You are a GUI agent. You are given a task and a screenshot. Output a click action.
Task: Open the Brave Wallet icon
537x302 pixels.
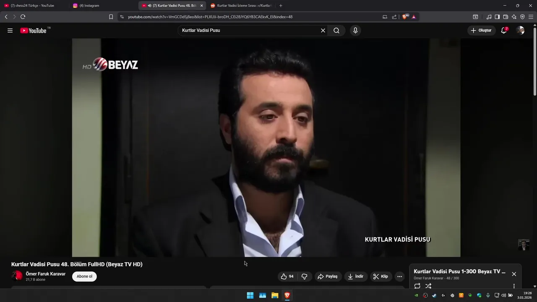[x=506, y=17]
